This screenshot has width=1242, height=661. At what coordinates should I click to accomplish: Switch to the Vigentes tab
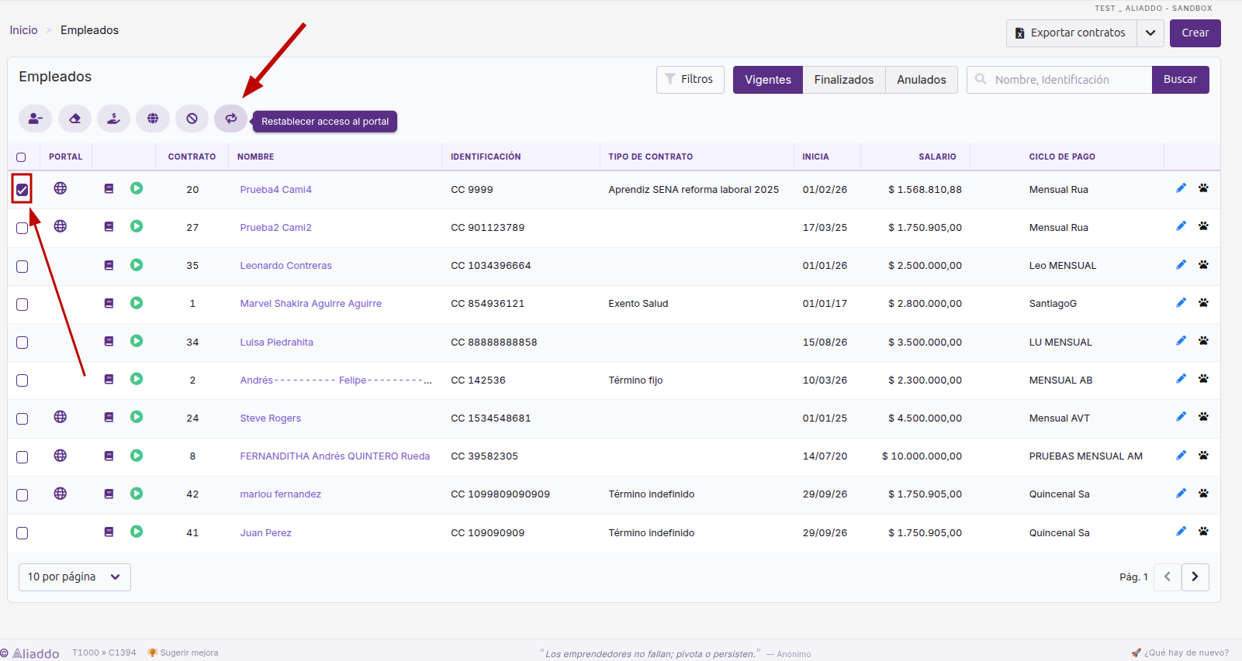point(768,80)
